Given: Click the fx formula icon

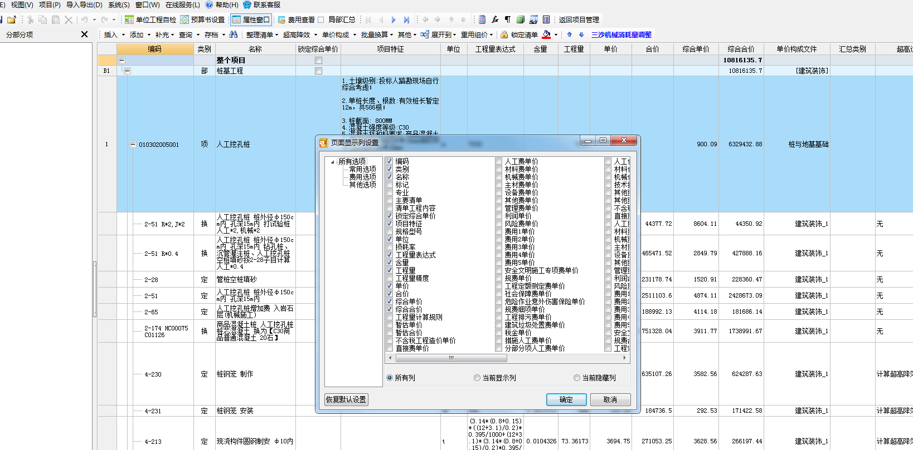Looking at the screenshot, I should tap(495, 19).
